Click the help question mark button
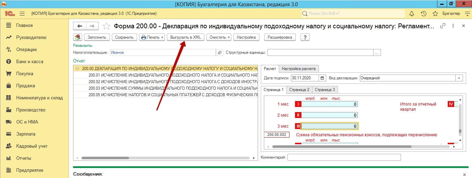472x178 pixels. 305,37
